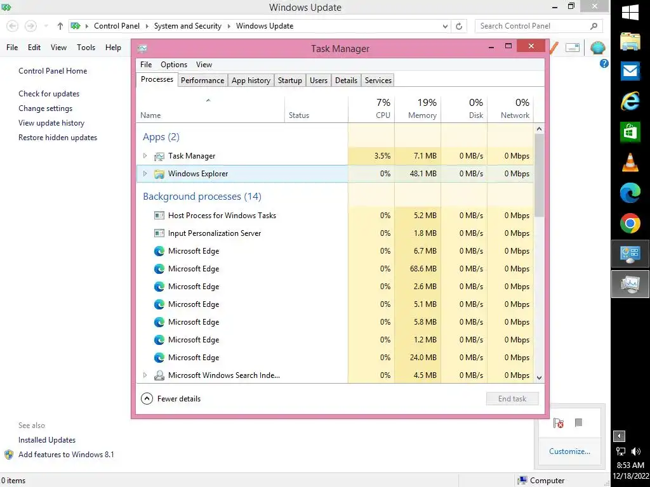Screen dimensions: 650x487
Task: Click the search magnifier in Search Control Panel
Action: coord(594,26)
